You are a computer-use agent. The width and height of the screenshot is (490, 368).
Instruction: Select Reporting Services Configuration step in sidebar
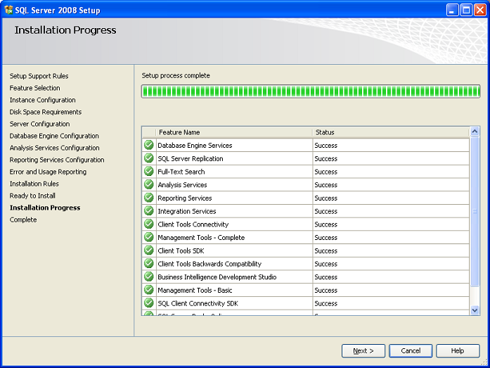coord(57,160)
